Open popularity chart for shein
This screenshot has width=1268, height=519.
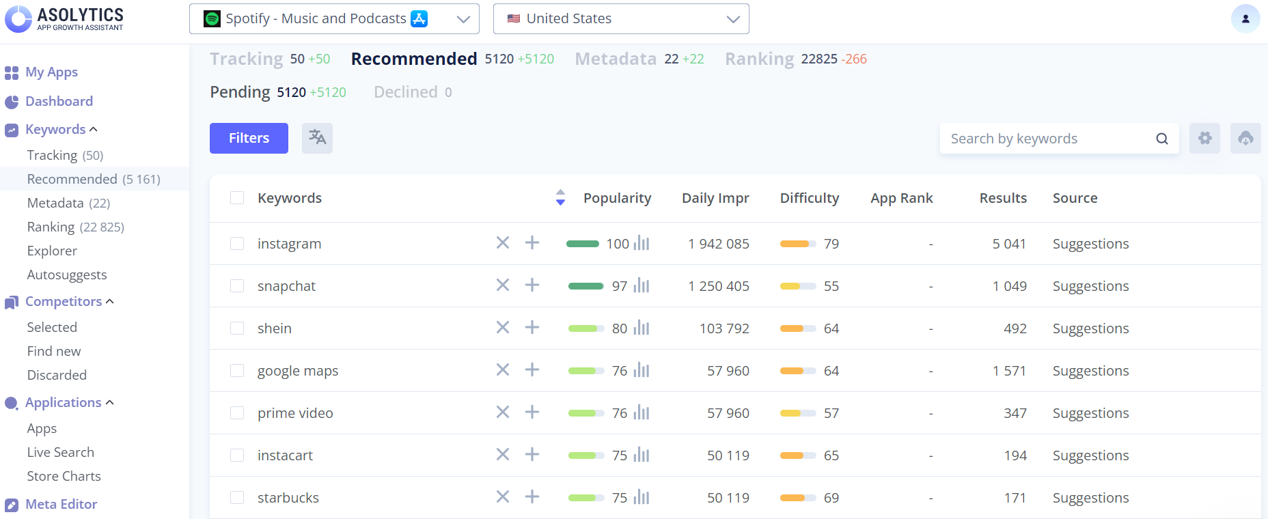(642, 328)
